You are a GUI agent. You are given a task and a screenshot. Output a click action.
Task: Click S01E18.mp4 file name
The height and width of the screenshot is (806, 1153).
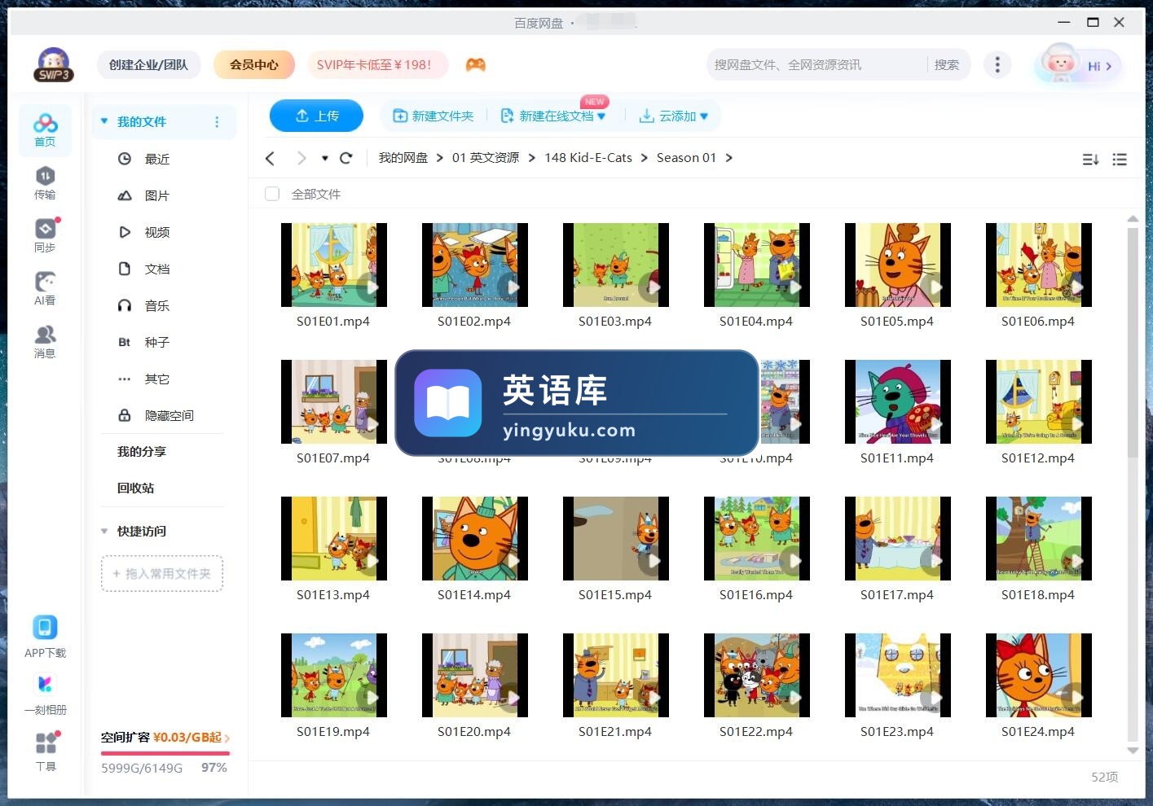1038,595
